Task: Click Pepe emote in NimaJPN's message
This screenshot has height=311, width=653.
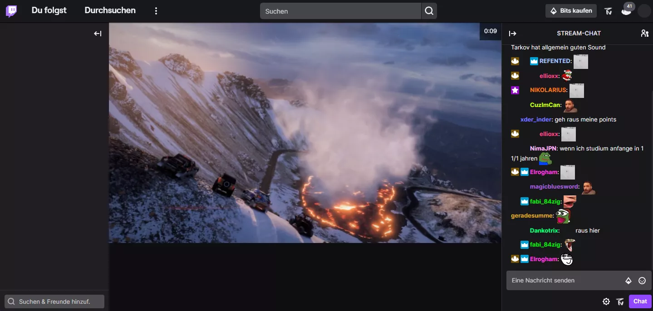Action: (x=545, y=158)
